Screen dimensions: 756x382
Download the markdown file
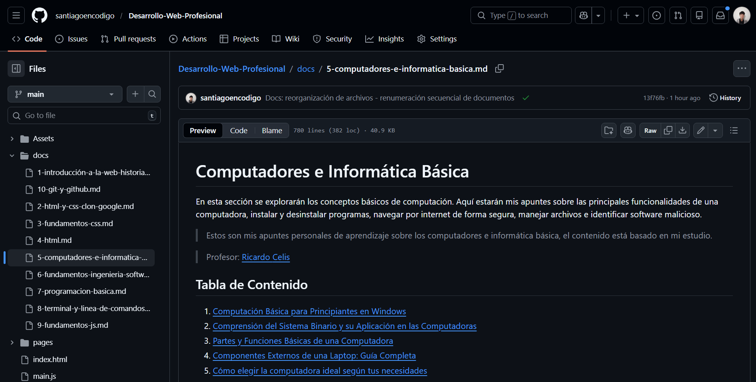[683, 130]
